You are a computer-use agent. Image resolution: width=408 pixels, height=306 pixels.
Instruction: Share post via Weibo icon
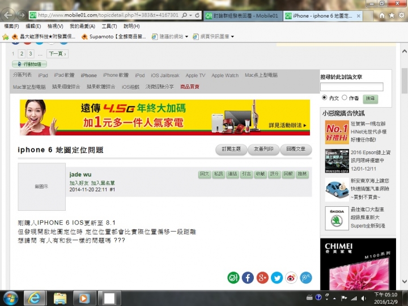(291, 278)
